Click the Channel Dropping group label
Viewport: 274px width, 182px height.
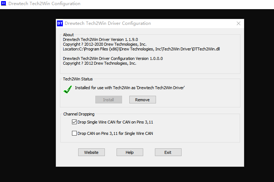(x=79, y=114)
